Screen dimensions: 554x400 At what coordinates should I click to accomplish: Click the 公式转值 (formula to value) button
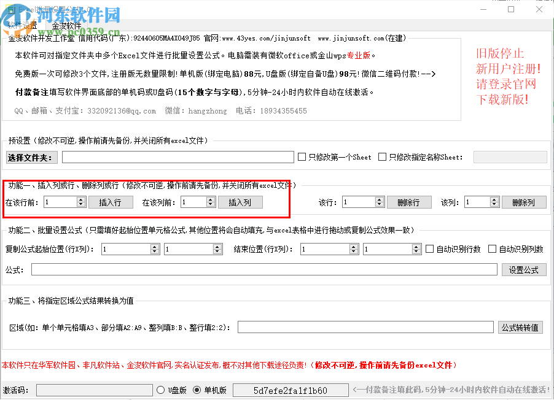(520, 327)
